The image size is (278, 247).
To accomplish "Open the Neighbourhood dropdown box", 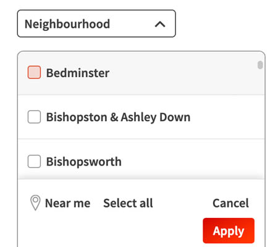I will click(96, 23).
